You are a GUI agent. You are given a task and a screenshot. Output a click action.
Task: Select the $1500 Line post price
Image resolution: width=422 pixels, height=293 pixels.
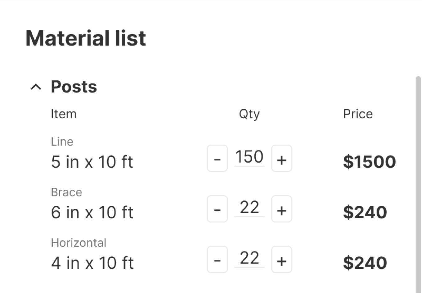pos(369,162)
